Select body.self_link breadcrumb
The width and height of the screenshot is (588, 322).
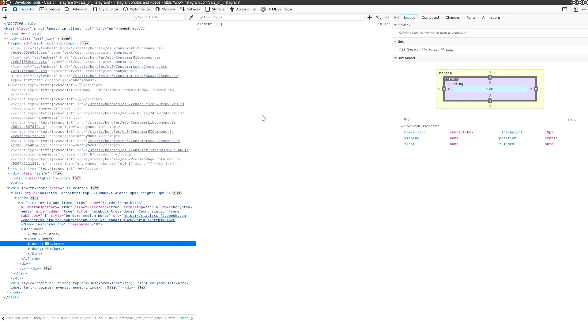point(44,318)
